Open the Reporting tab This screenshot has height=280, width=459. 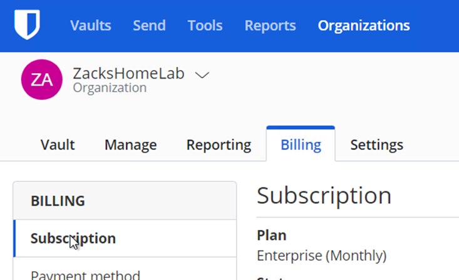click(219, 144)
